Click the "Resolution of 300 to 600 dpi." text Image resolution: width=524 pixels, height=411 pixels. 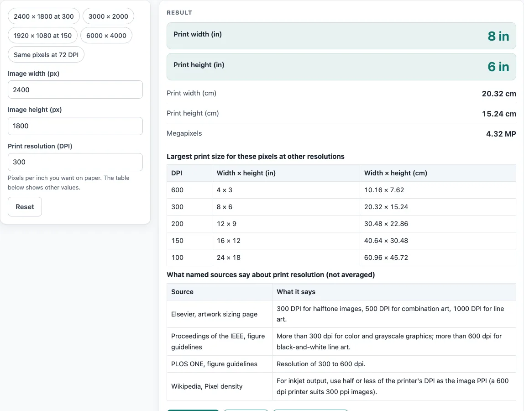321,364
